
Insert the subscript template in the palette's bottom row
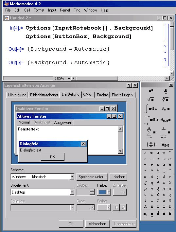(145, 214)
